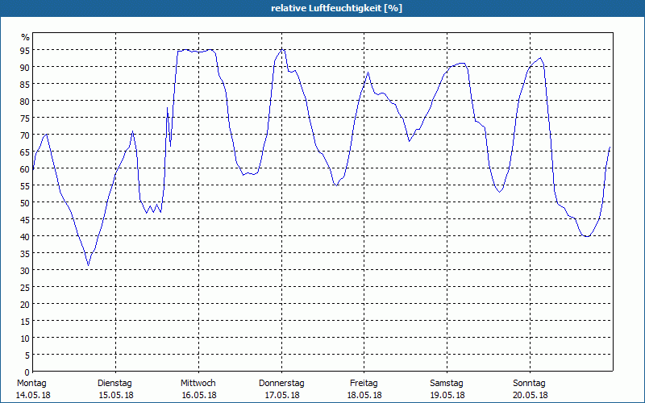
Task: Select the 70 value on the y-axis
Action: pyautogui.click(x=25, y=135)
